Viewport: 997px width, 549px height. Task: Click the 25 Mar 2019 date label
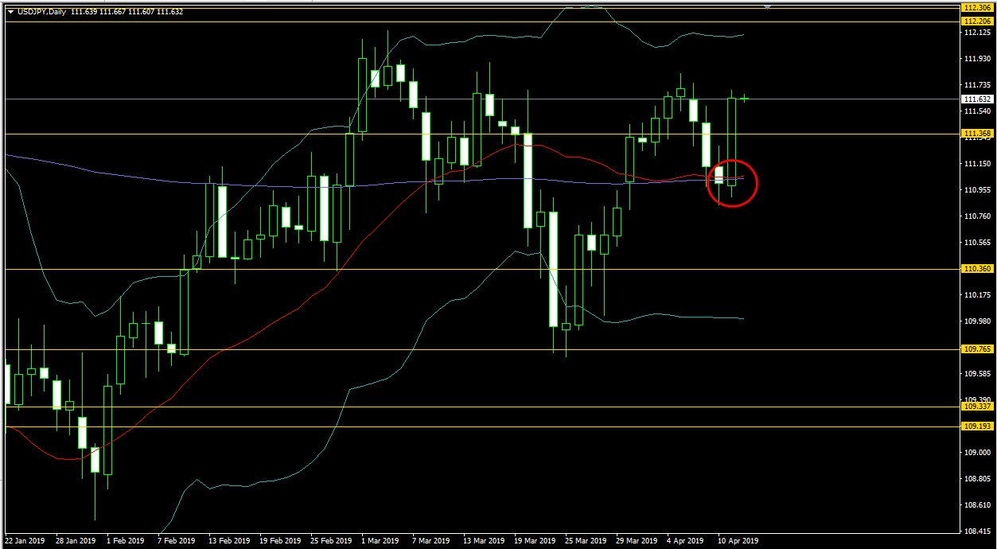pyautogui.click(x=585, y=541)
